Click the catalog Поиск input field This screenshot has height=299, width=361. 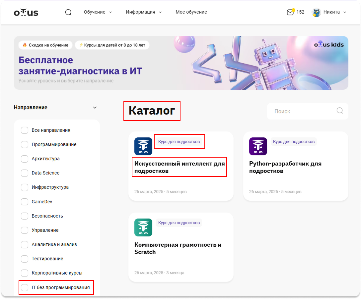click(x=308, y=111)
